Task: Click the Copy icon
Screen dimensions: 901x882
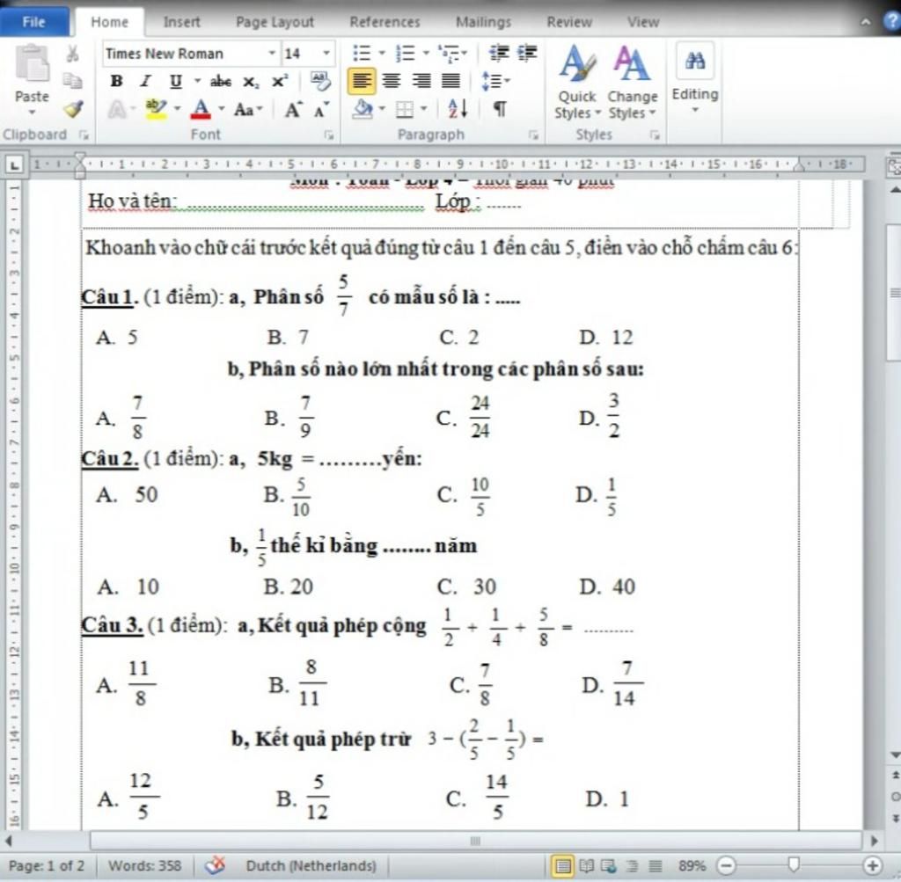Action: point(72,80)
